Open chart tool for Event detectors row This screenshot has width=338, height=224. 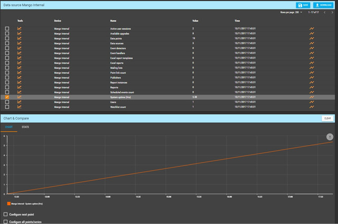coord(19,48)
